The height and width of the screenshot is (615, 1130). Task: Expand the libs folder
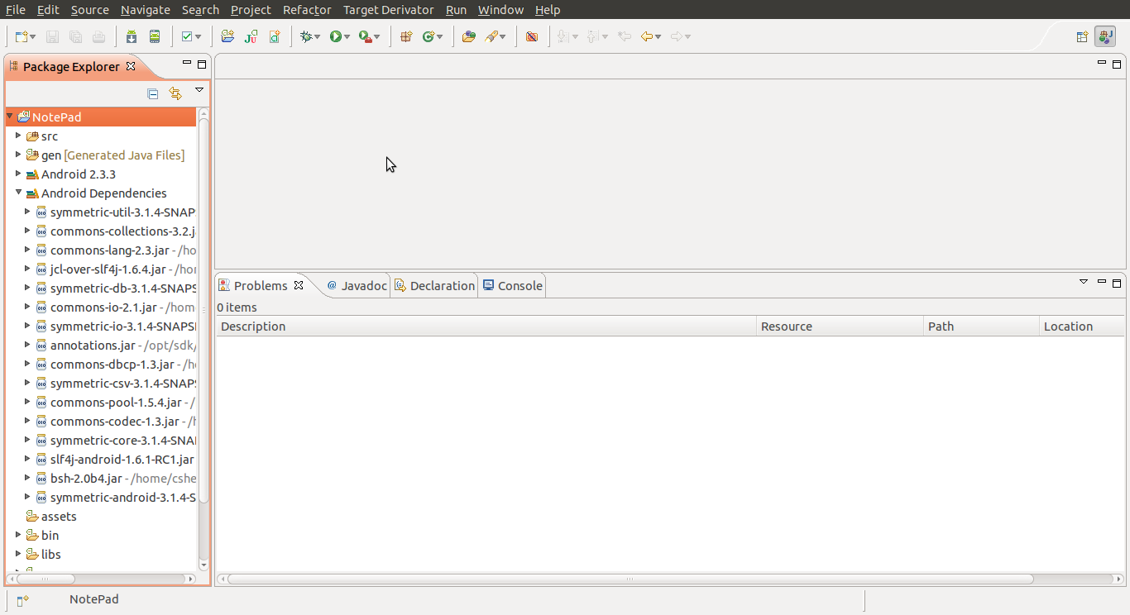click(x=18, y=554)
